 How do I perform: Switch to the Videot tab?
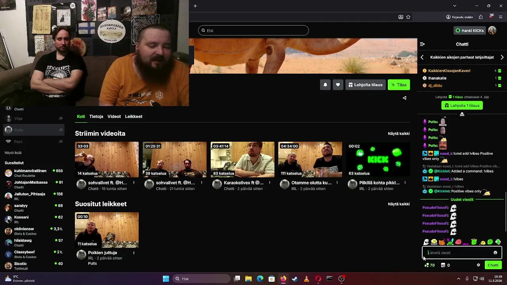click(x=114, y=116)
